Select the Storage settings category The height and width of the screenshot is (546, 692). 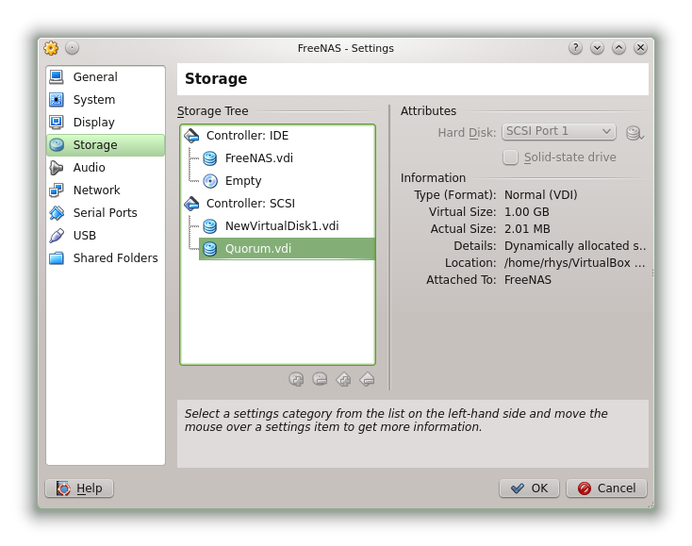click(105, 145)
